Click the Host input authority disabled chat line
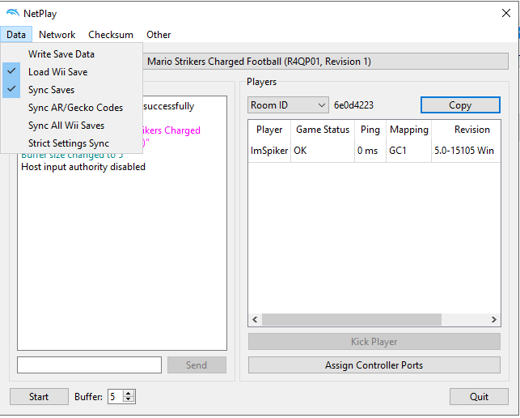520x418 pixels. tap(83, 167)
